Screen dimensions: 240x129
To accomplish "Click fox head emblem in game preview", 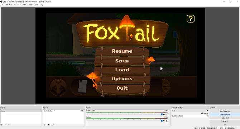I will click(x=58, y=87).
